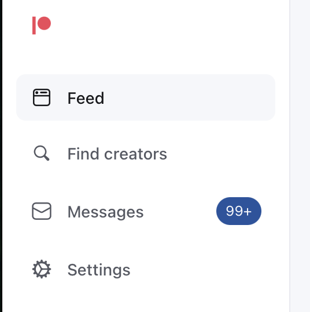Go to the Messages page
Screen dimensions: 310x312
[x=146, y=211]
